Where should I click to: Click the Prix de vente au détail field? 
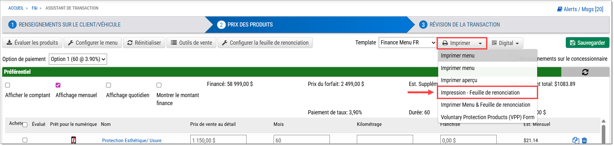218,140
